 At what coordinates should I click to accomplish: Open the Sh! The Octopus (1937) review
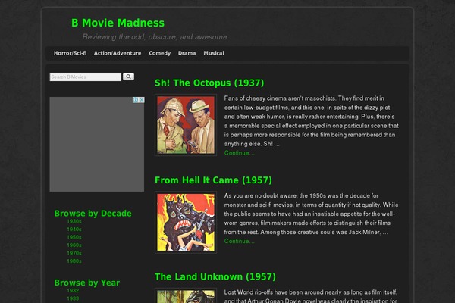click(209, 83)
